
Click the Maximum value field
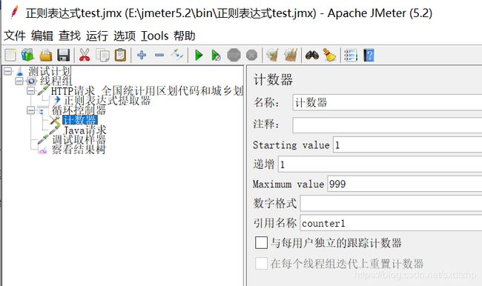tap(405, 184)
